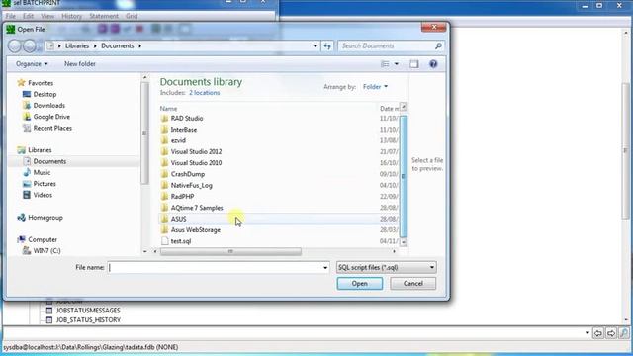Click the Back navigation arrow in Open File

pos(15,46)
